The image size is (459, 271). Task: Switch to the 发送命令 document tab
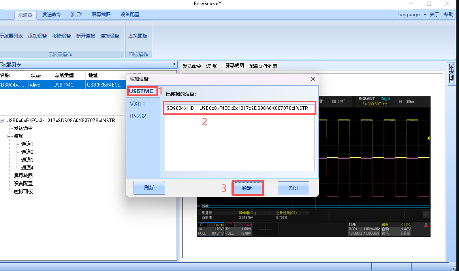[192, 66]
